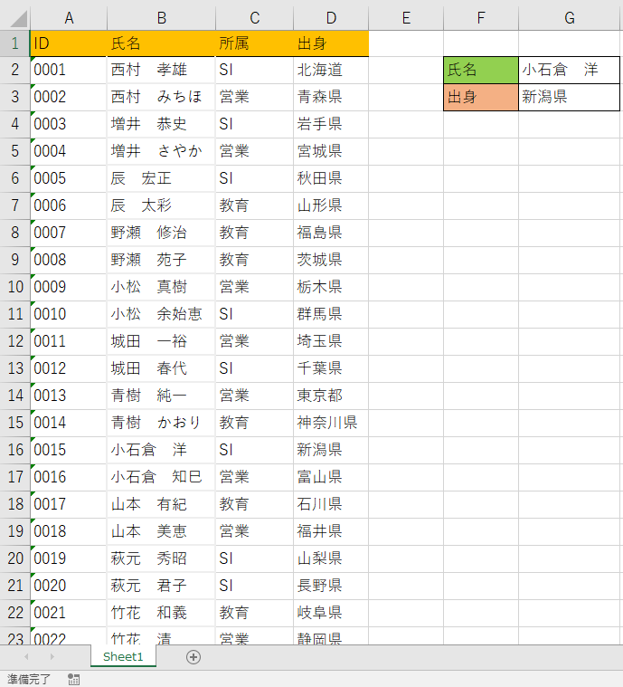Click the name 野瀬 修治

(149, 233)
